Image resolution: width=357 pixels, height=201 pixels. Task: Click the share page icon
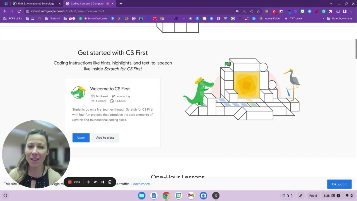pyautogui.click(x=251, y=11)
